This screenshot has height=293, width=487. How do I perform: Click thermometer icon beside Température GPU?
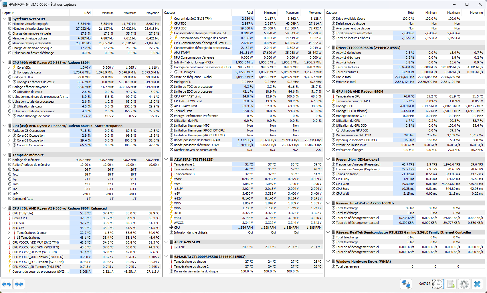point(333,96)
